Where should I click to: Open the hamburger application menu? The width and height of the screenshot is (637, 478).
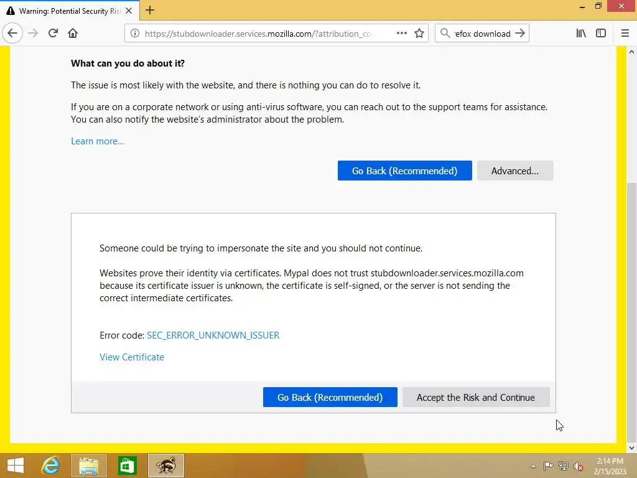[x=625, y=34]
